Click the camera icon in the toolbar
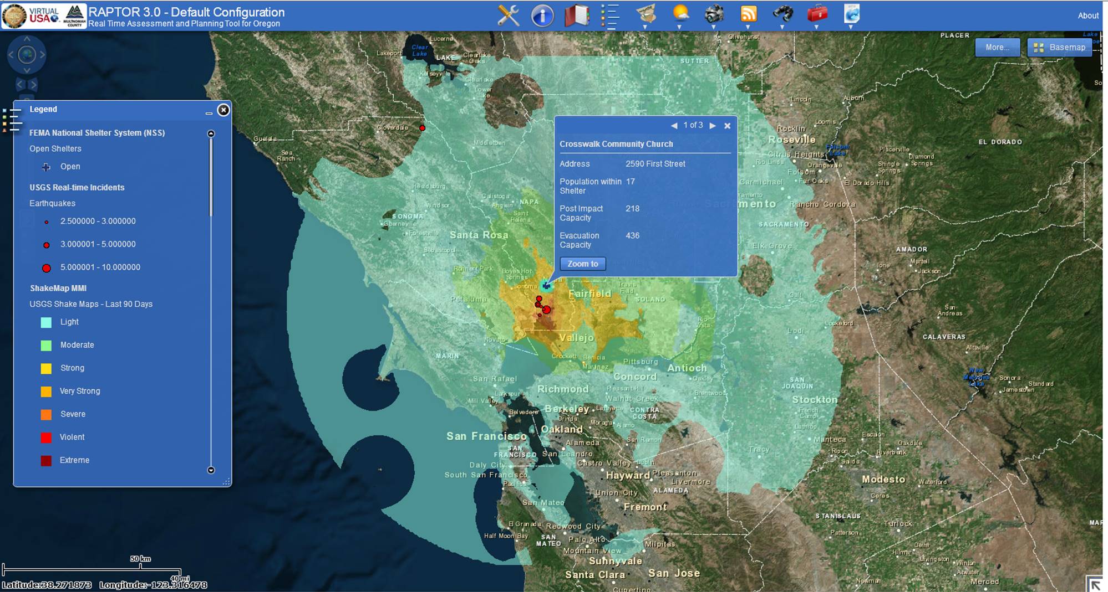 click(714, 14)
